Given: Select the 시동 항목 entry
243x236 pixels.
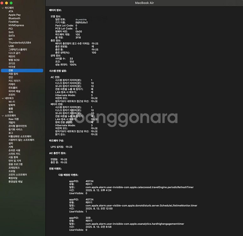Looking at the screenshot, I should coord(13,157).
